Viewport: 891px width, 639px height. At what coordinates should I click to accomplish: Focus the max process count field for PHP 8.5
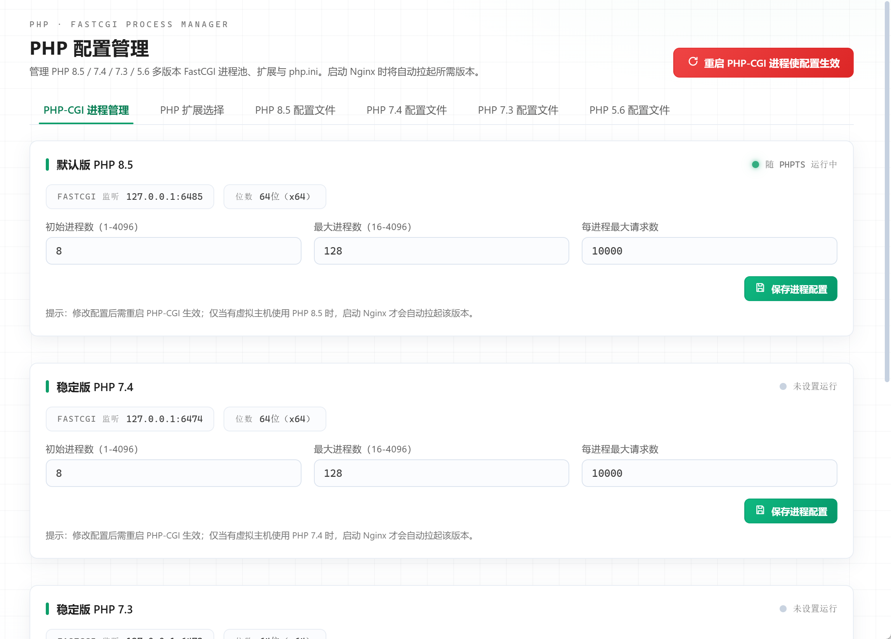pyautogui.click(x=441, y=251)
